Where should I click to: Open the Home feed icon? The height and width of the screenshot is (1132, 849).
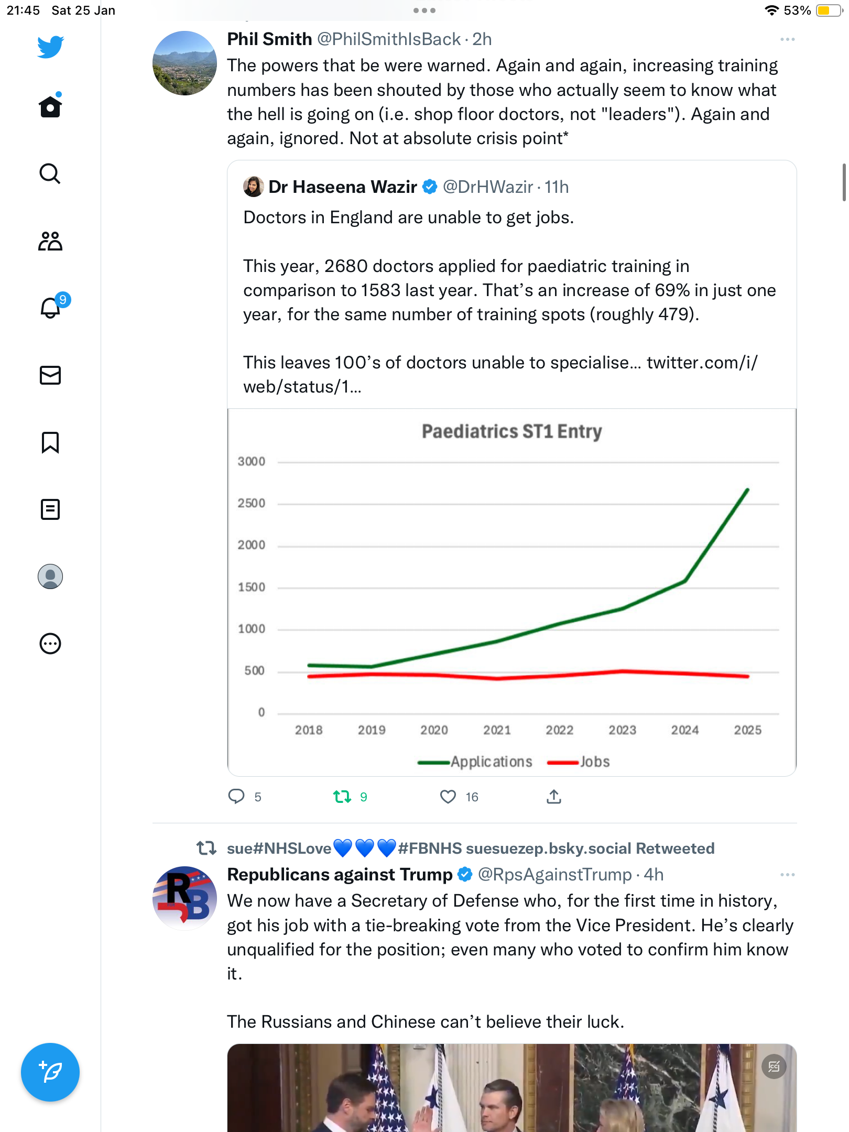[x=50, y=106]
